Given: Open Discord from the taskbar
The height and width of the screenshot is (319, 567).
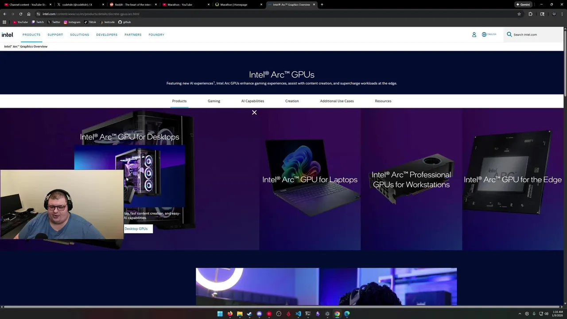Looking at the screenshot, I should [x=259, y=314].
